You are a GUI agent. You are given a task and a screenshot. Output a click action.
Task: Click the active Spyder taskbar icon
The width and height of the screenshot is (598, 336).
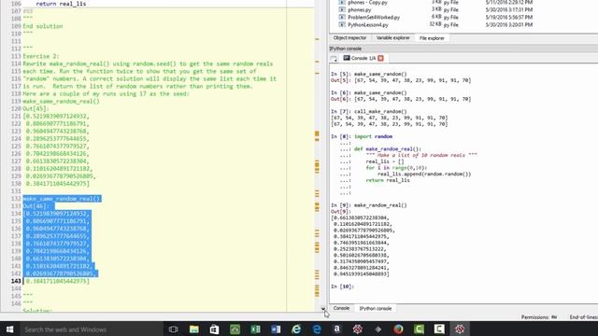pyautogui.click(x=460, y=329)
